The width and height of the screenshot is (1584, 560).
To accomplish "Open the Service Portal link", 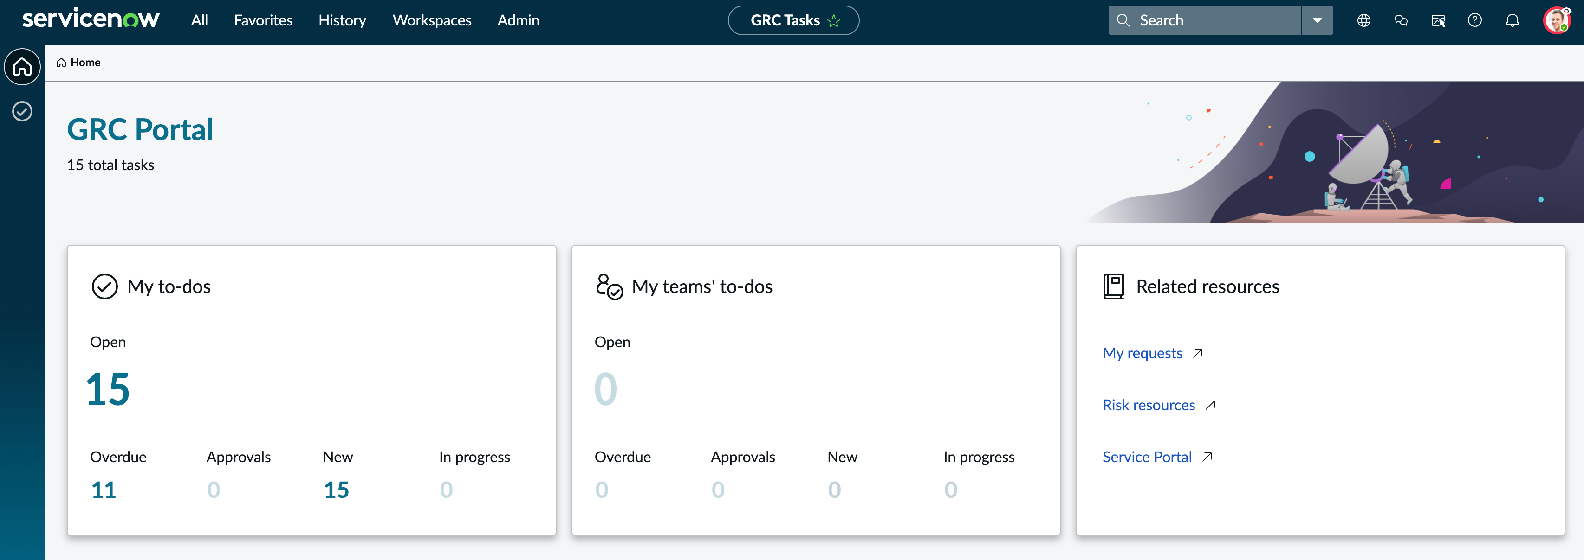I will coord(1147,457).
